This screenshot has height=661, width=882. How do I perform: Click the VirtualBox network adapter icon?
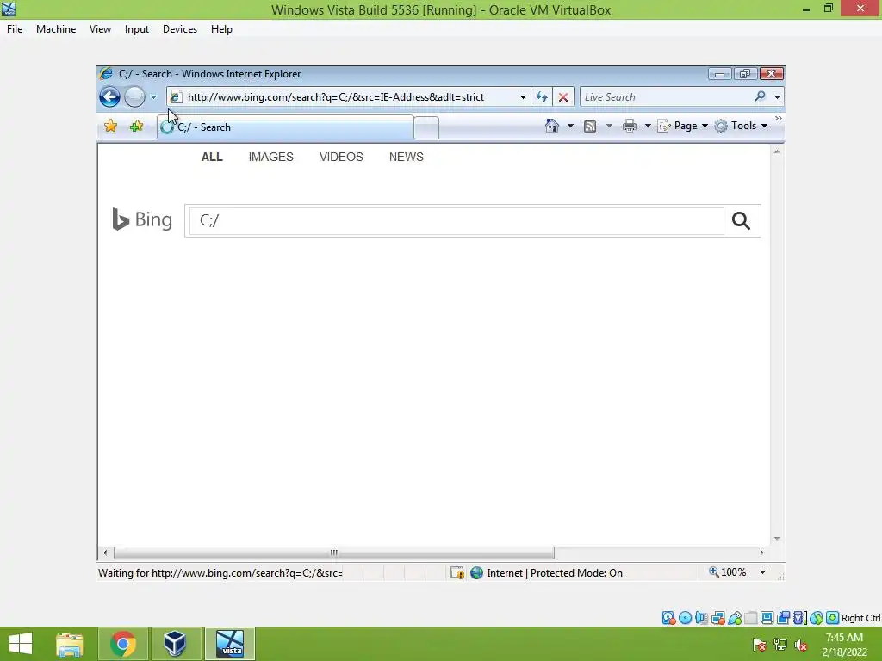click(717, 618)
